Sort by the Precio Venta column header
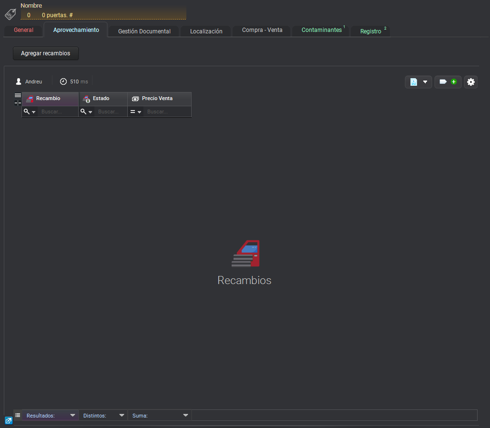Viewport: 490px width, 428px height. coord(157,99)
